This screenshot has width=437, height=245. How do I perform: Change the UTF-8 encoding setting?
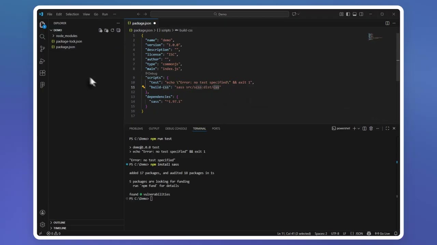click(335, 233)
